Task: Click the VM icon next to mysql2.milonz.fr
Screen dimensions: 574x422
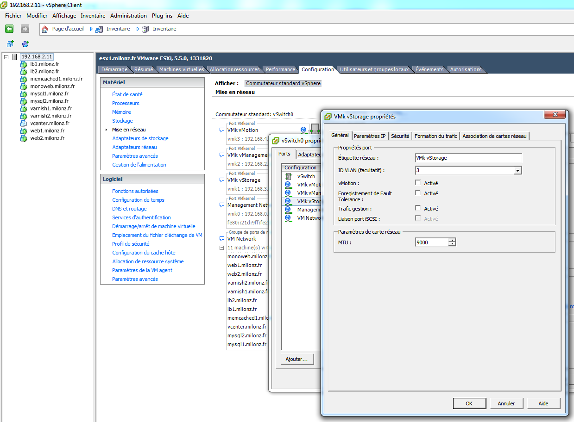Action: 24,101
